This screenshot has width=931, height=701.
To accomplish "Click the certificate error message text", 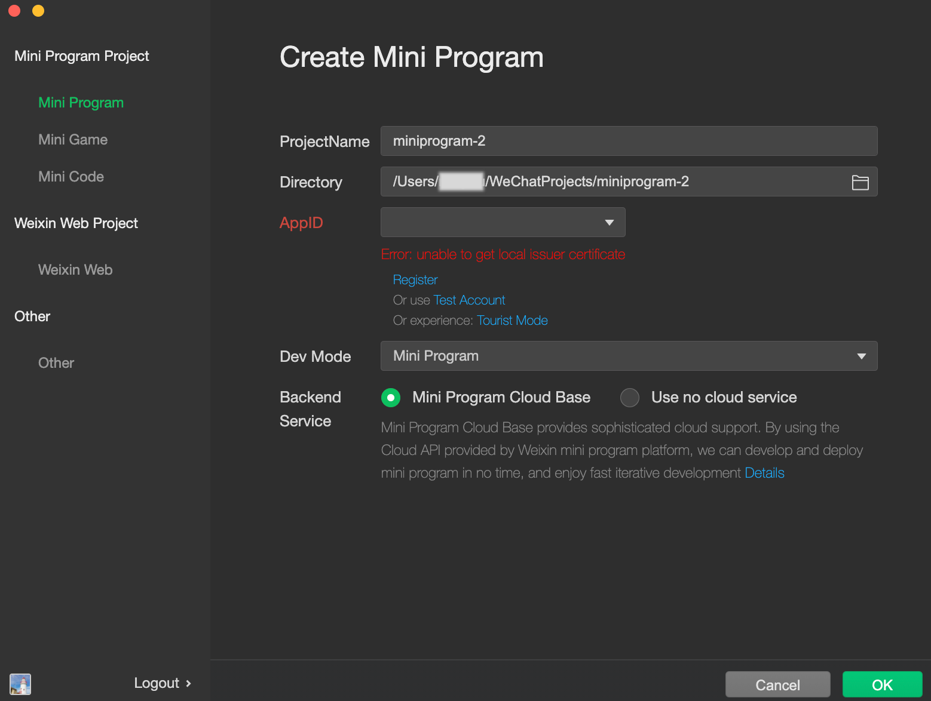I will pos(503,254).
